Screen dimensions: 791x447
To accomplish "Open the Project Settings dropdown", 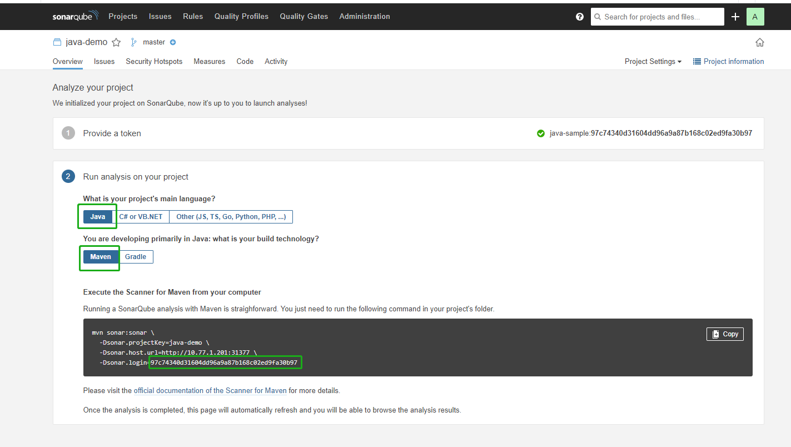I will (x=653, y=61).
